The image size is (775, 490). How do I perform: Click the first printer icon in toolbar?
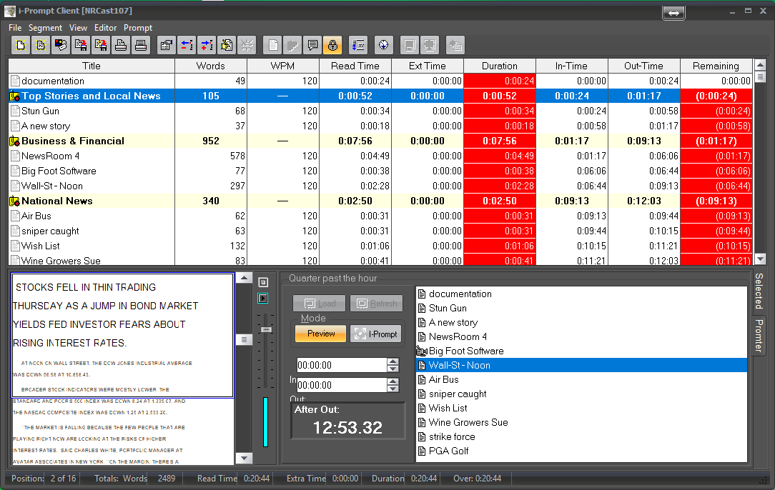pos(122,46)
